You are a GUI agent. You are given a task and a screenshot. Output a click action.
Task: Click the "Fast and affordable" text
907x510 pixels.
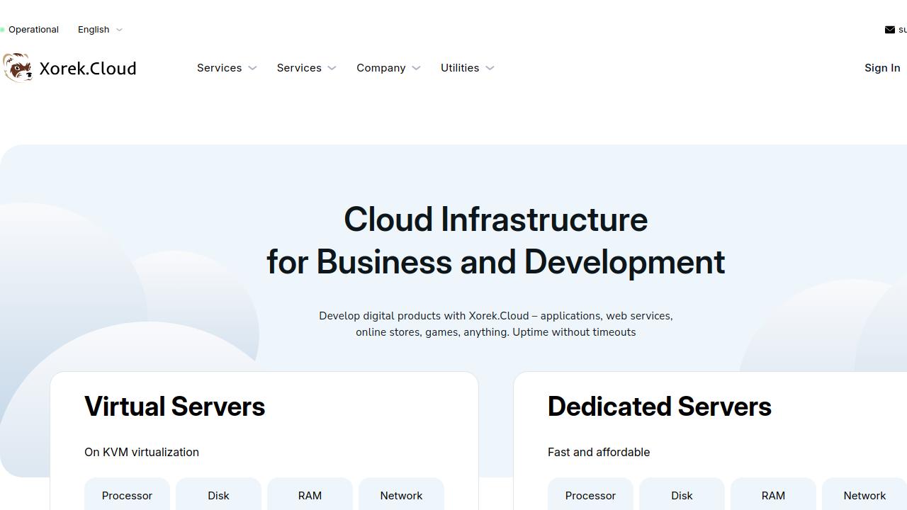pos(599,452)
